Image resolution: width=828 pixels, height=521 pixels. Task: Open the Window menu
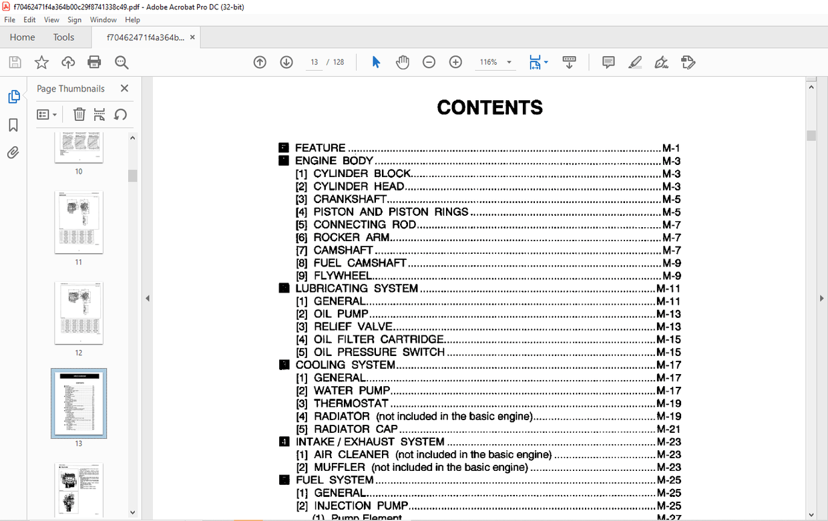click(x=103, y=20)
